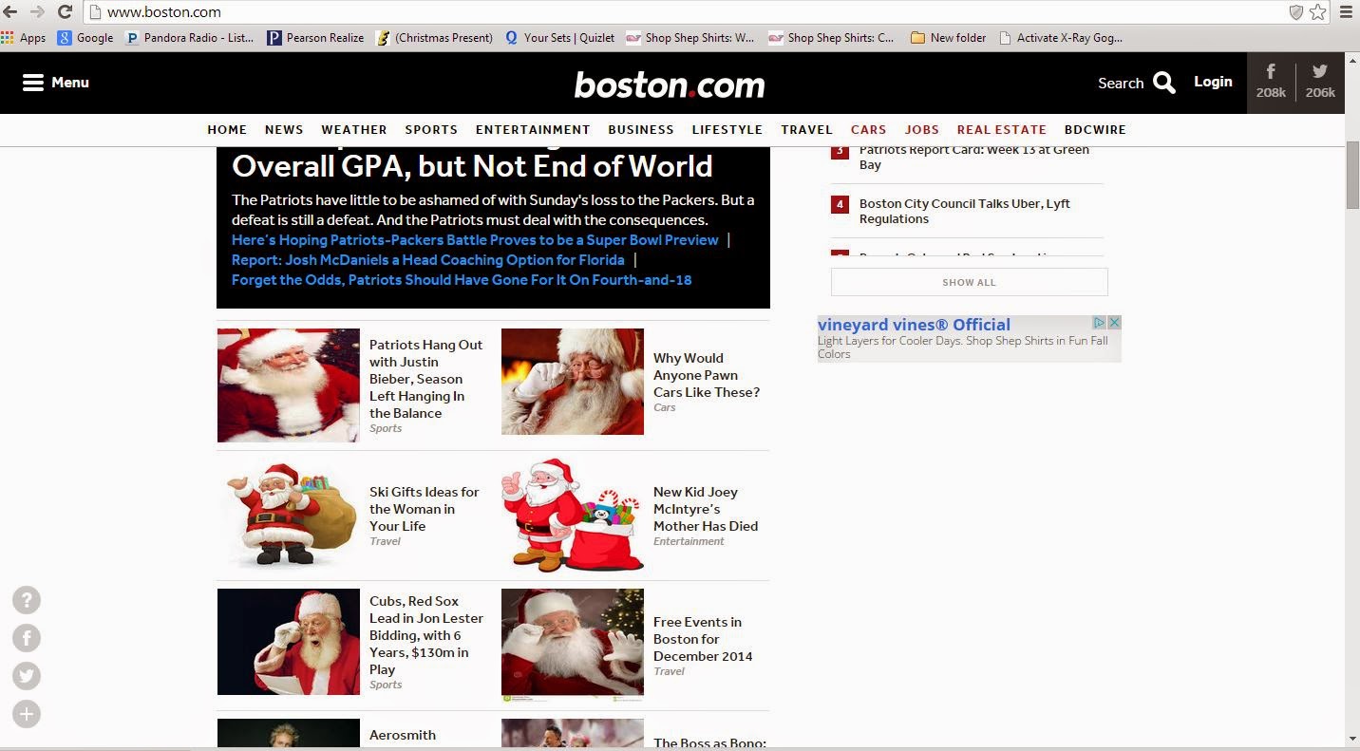Click Santa thumbnail beside Joey McIntyre story
The height and width of the screenshot is (751, 1360).
tap(573, 516)
